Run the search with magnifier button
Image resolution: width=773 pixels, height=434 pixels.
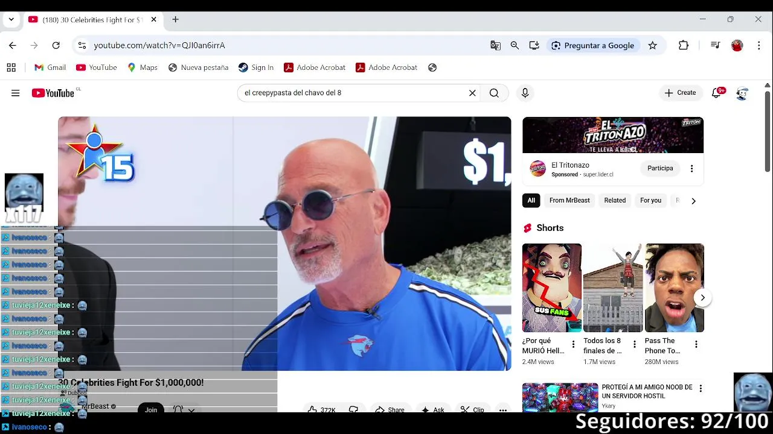[494, 93]
